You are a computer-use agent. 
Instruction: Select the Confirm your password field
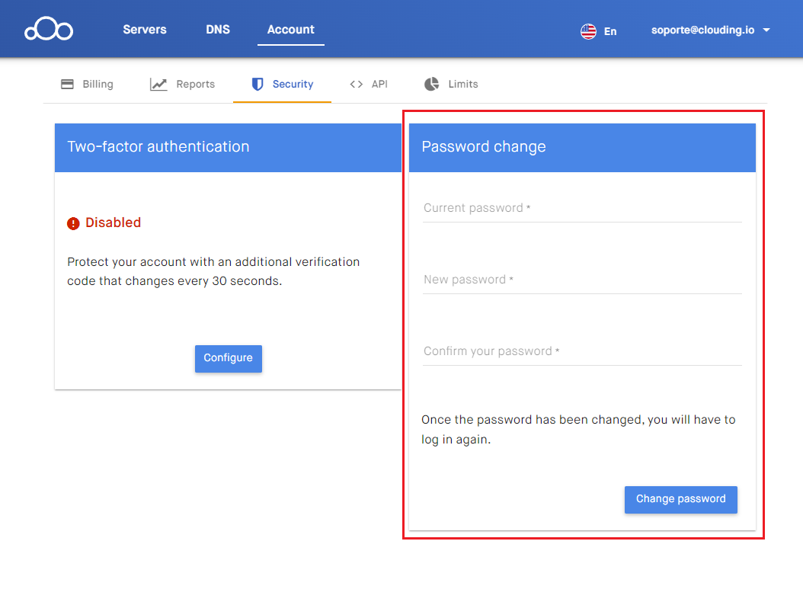click(582, 351)
